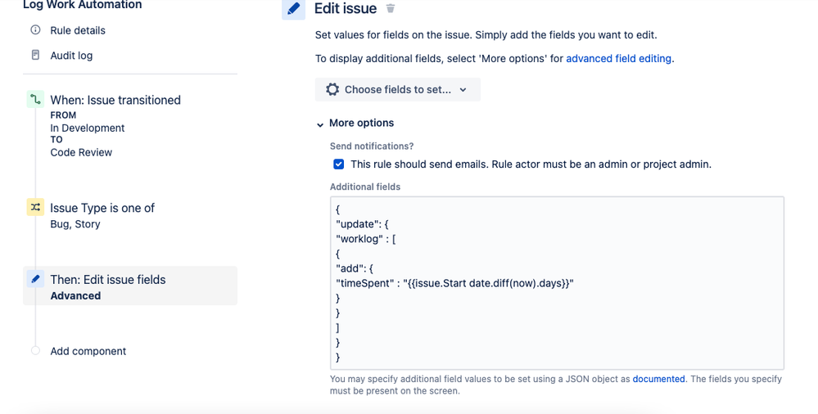Follow the advanced field editing link
This screenshot has width=818, height=414.
pyautogui.click(x=618, y=59)
